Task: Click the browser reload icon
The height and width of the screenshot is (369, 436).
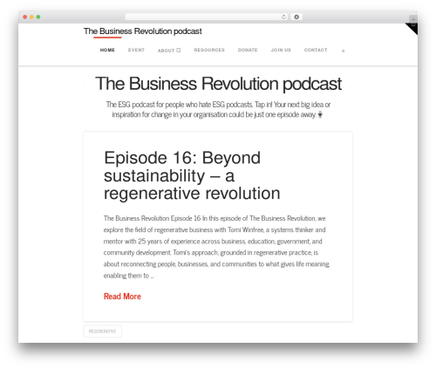Action: [283, 17]
